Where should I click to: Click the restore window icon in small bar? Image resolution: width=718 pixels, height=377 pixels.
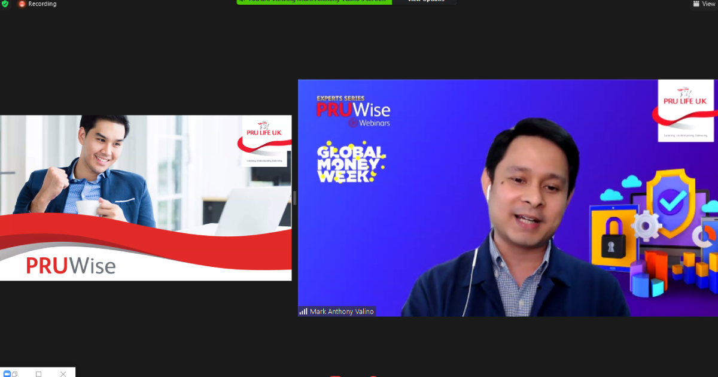coord(15,373)
